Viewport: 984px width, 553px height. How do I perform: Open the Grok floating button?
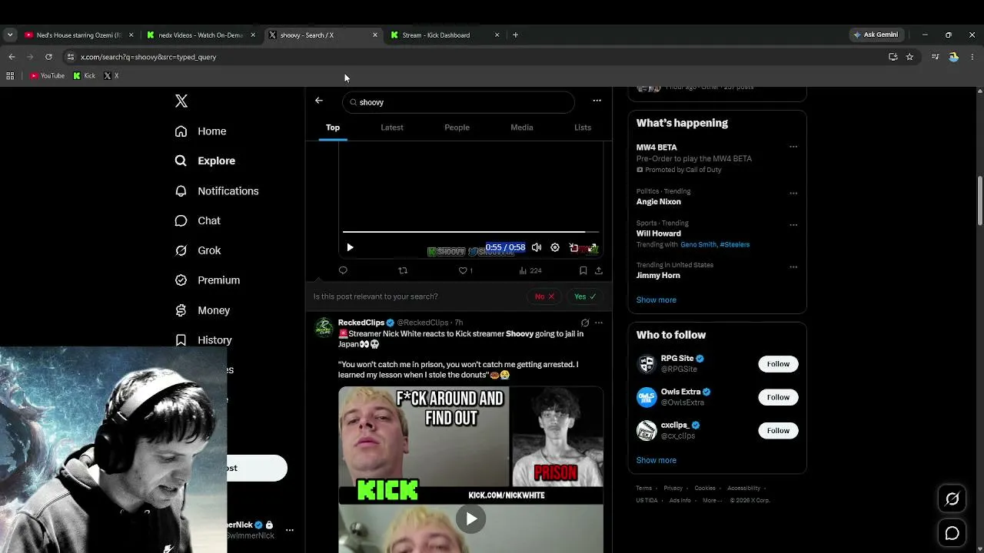952,499
